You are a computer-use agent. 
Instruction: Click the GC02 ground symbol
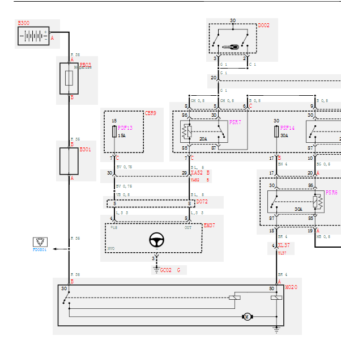point(156,270)
